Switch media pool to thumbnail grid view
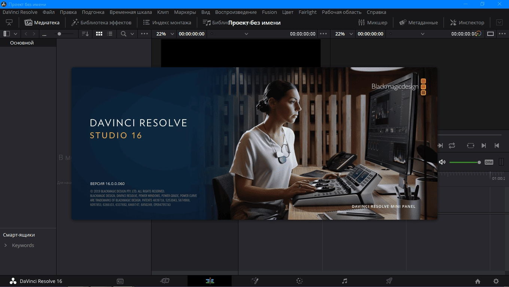 pos(99,34)
